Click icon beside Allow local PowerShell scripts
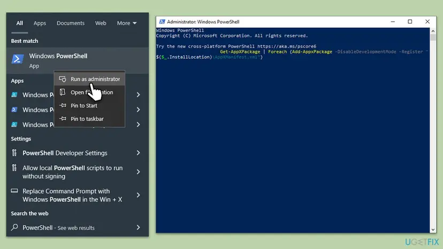Image resolution: width=443 pixels, height=249 pixels. click(14, 168)
